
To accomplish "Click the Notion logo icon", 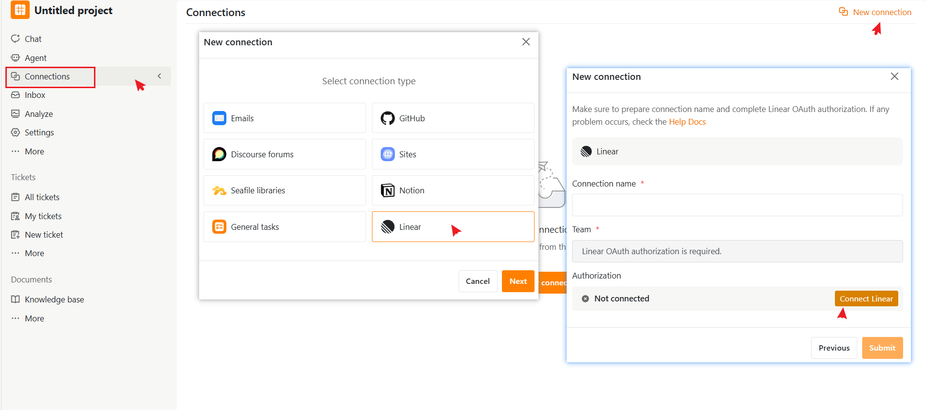I will pos(388,190).
